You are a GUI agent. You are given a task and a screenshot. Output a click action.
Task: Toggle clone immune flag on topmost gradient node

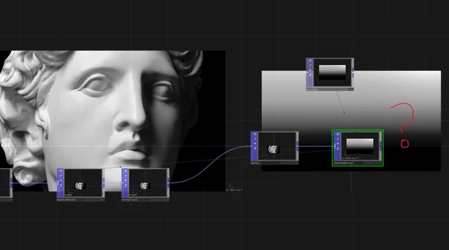point(310,65)
